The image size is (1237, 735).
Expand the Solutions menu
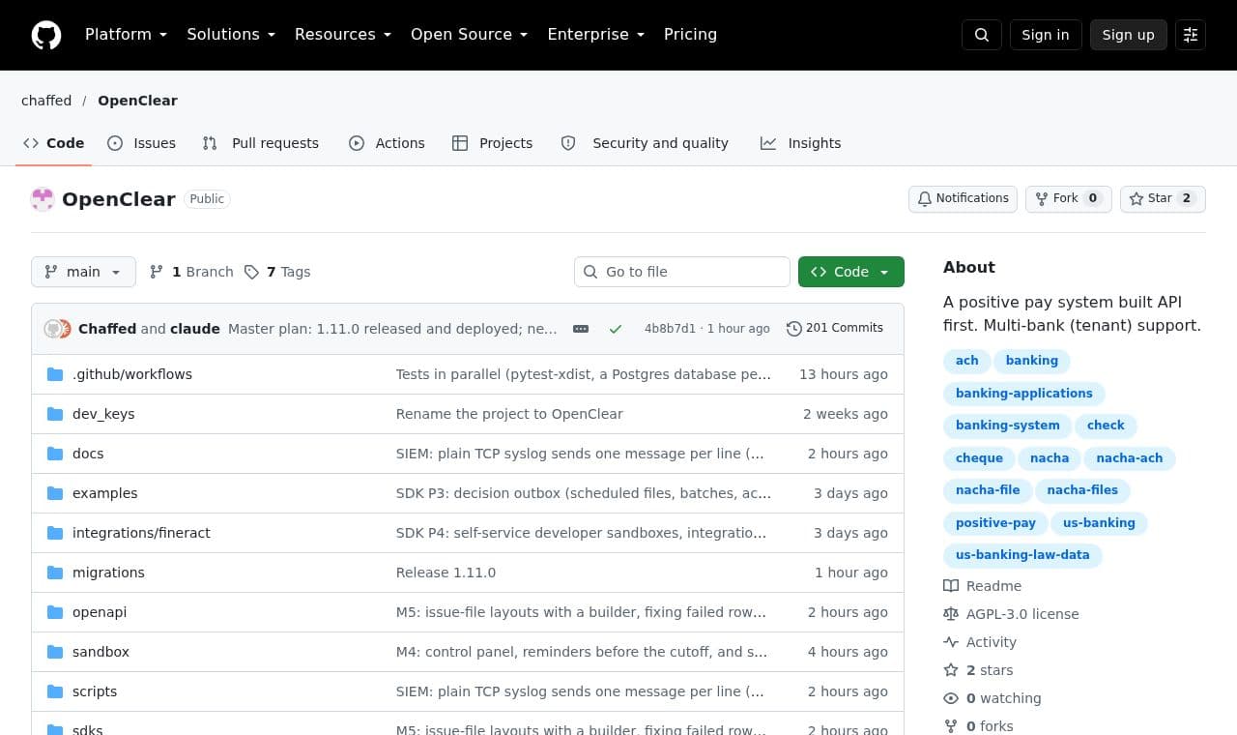pyautogui.click(x=231, y=35)
